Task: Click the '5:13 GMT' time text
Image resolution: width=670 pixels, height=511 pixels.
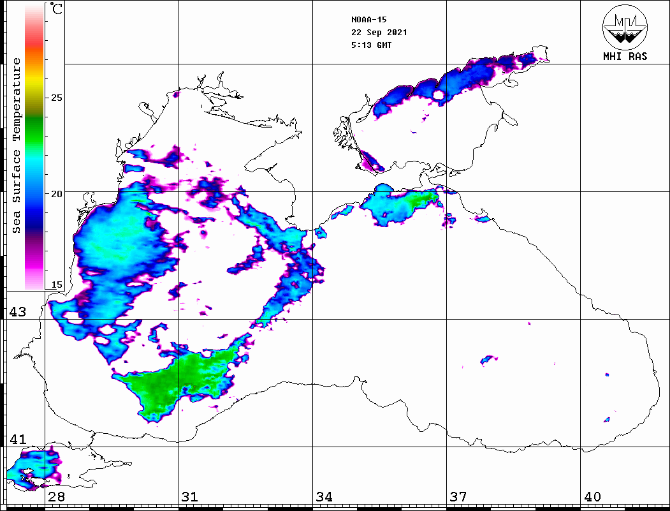Action: (x=371, y=45)
